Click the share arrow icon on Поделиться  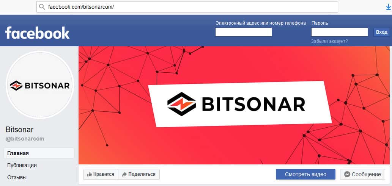(124, 175)
